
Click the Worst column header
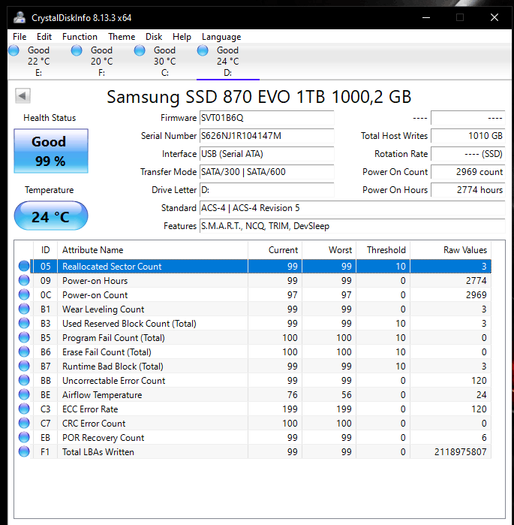click(329, 250)
